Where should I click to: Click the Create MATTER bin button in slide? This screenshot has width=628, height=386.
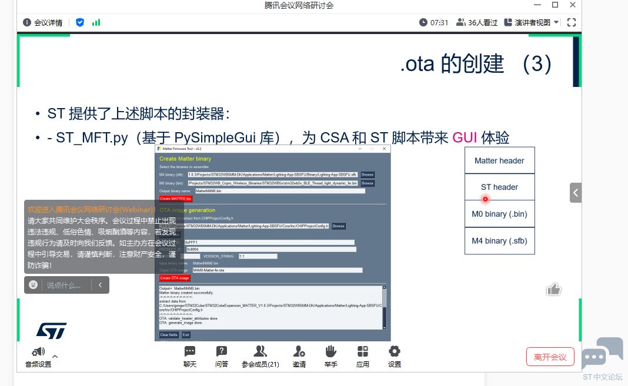(x=176, y=199)
